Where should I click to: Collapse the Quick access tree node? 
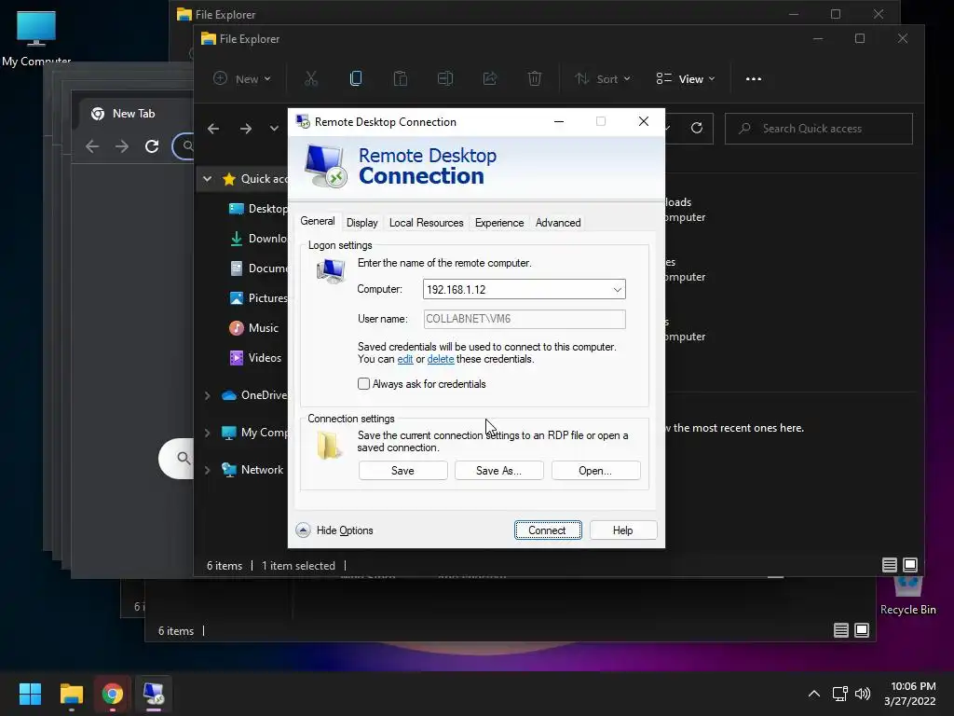[x=208, y=179]
